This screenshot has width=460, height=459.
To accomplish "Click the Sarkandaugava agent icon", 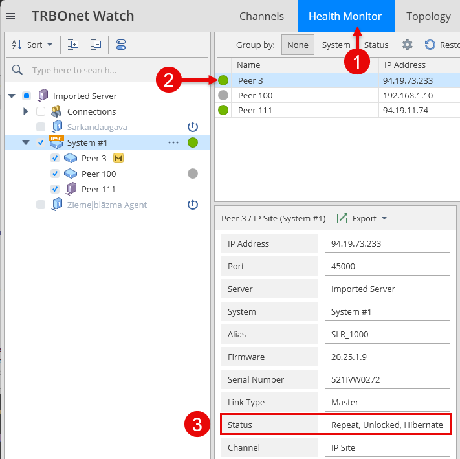I will coord(57,127).
